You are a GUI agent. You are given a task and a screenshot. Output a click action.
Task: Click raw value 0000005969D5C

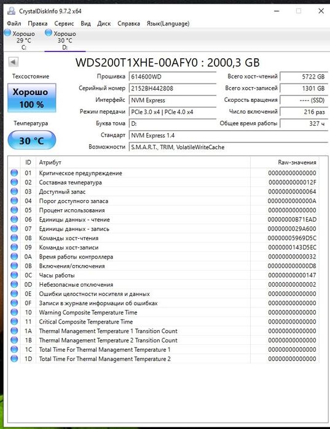pyautogui.click(x=292, y=238)
